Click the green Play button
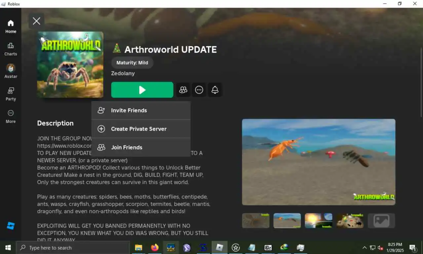 [x=142, y=90]
